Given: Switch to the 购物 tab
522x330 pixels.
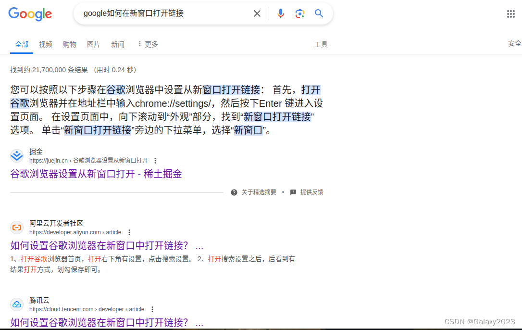Looking at the screenshot, I should pyautogui.click(x=70, y=44).
